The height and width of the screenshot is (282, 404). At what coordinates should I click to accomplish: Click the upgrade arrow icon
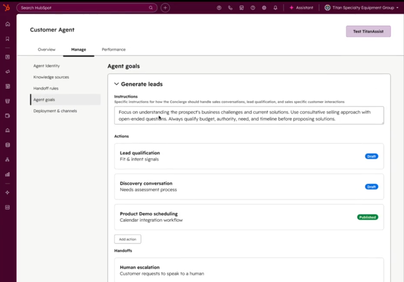click(x=219, y=8)
